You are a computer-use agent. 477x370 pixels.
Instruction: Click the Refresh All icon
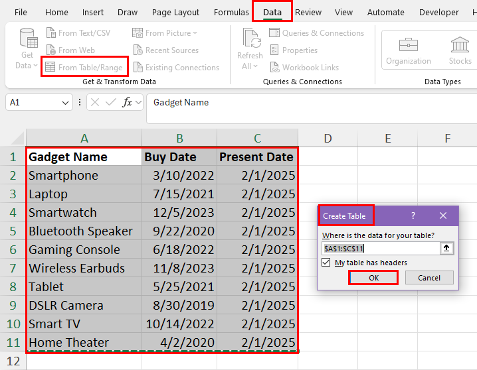click(252, 38)
